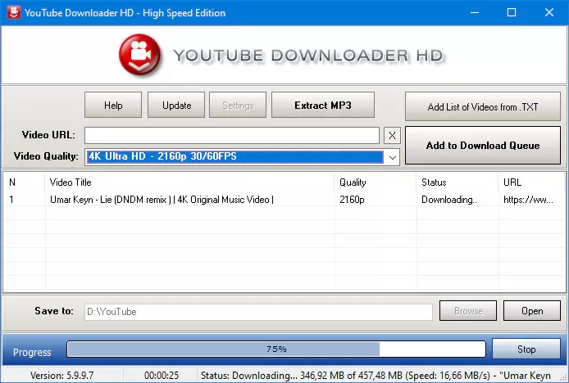569x383 pixels.
Task: Click the YouTube Downloader HD logo icon
Action: pyautogui.click(x=142, y=56)
